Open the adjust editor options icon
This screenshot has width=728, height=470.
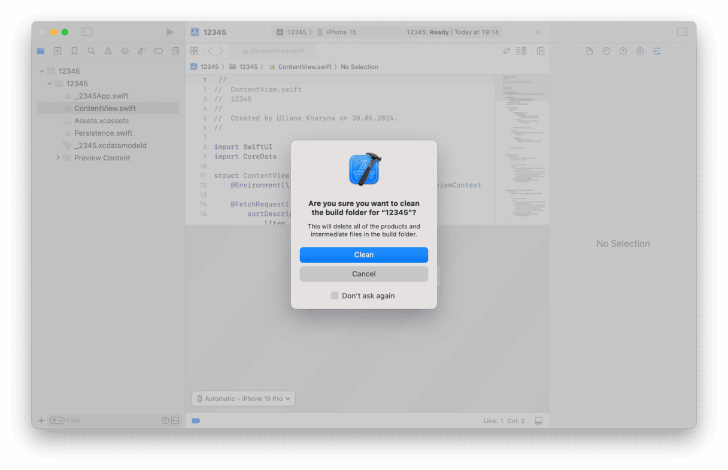point(521,51)
